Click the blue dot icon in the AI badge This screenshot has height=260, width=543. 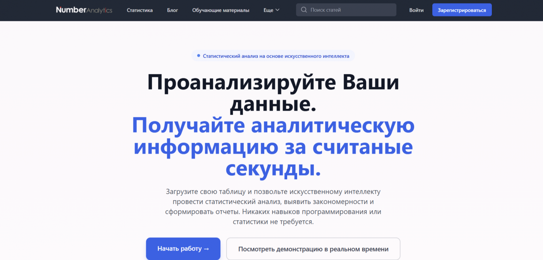pos(198,55)
